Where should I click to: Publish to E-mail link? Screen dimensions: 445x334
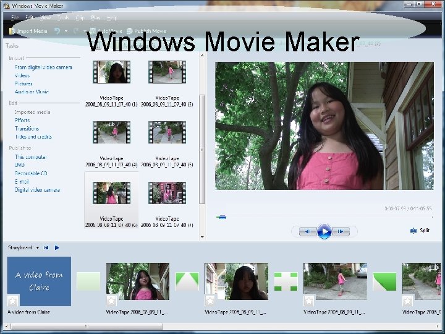22,181
